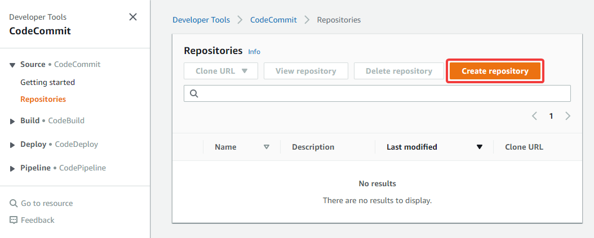Click the Repositories breadcrumb text
Viewport: 594px width, 238px height.
pyautogui.click(x=339, y=20)
